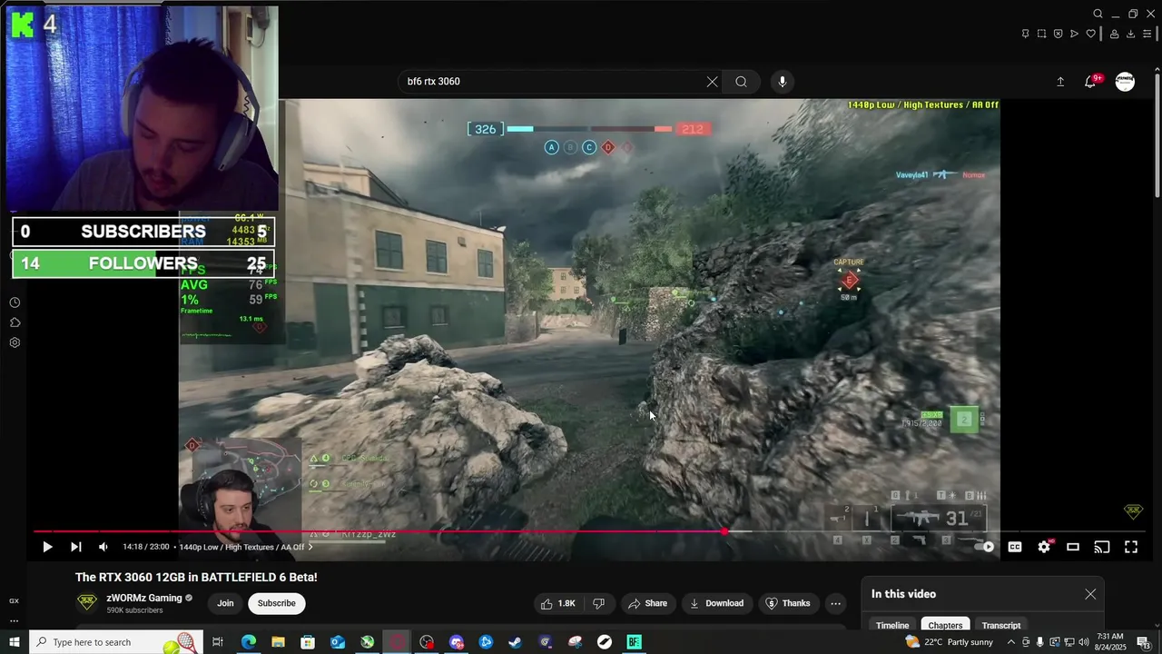This screenshot has width=1162, height=654.
Task: Expand chapter title in player bar
Action: (x=245, y=547)
